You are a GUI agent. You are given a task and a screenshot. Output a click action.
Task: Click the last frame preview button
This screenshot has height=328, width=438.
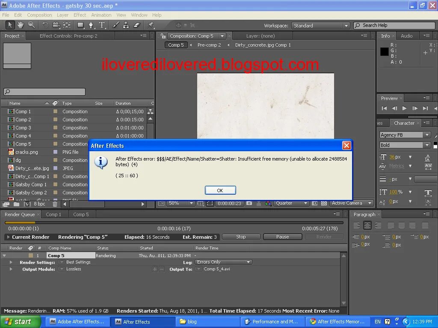[425, 108]
